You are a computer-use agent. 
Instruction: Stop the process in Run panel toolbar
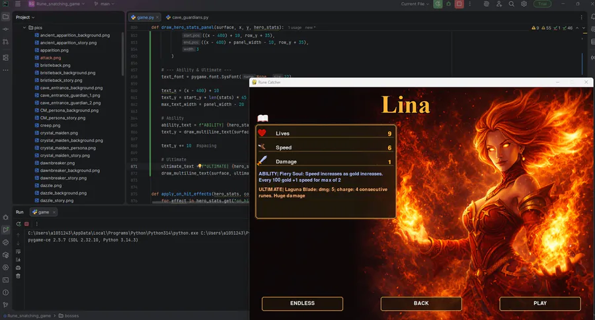(x=26, y=224)
